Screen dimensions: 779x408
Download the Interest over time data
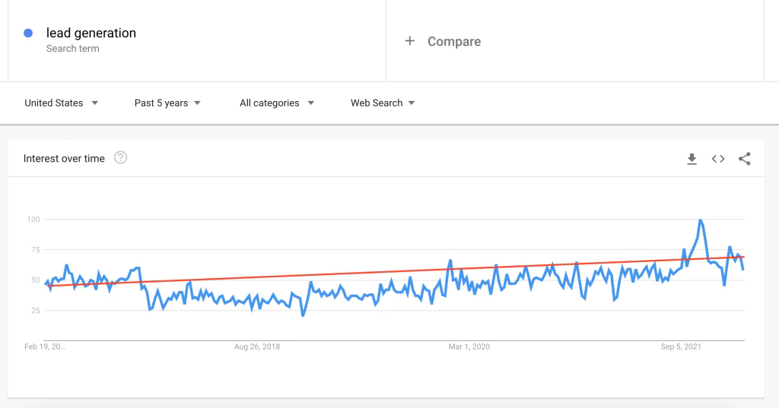click(692, 159)
